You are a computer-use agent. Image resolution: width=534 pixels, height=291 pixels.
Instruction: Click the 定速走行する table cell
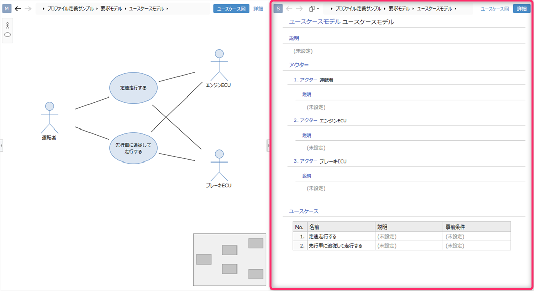tap(341, 236)
